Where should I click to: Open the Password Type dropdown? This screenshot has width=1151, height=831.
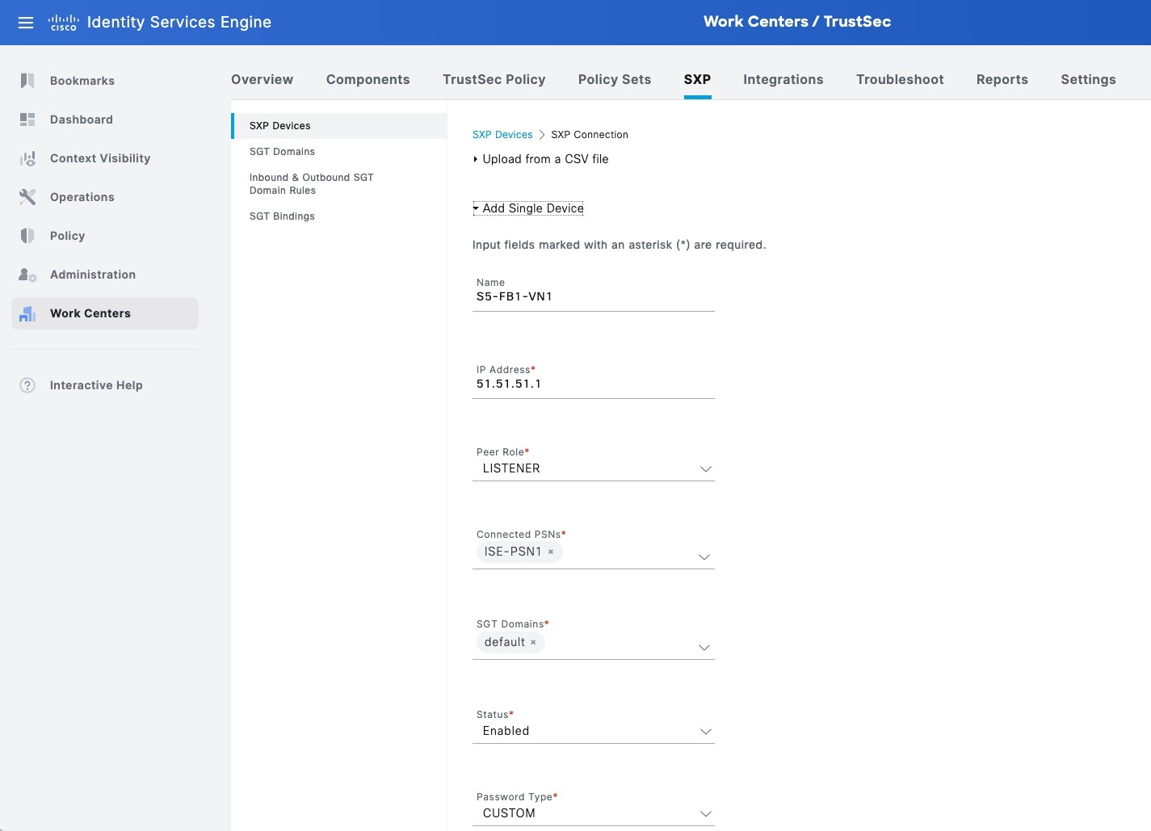pos(594,813)
